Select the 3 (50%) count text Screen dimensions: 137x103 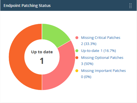tap(87, 64)
